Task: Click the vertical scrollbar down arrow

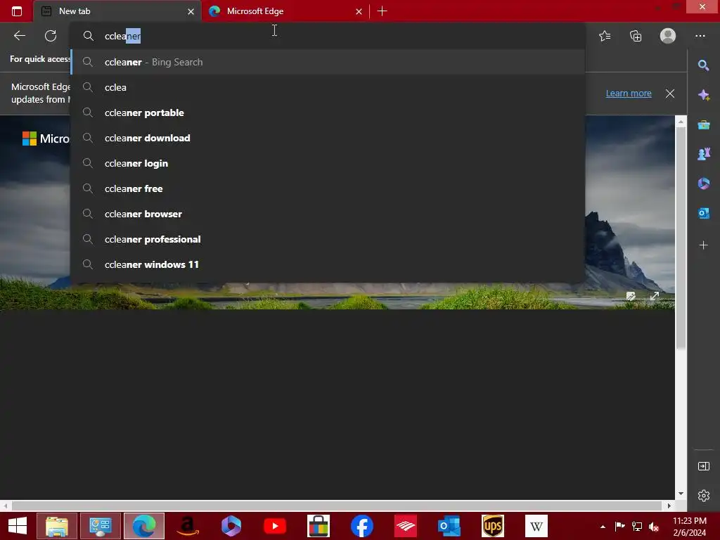Action: click(681, 494)
